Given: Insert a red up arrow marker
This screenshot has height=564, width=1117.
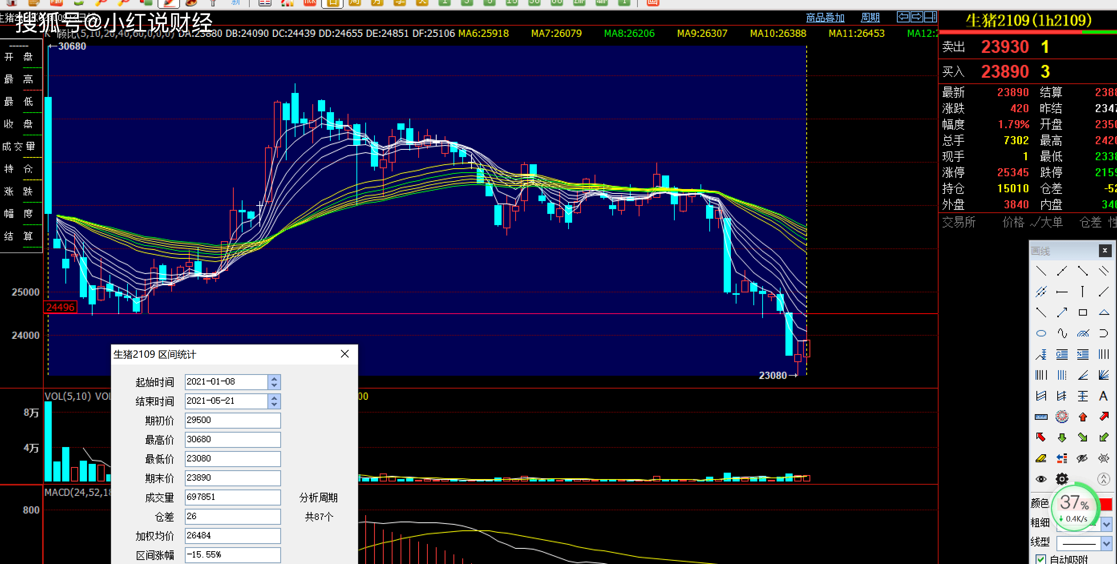Looking at the screenshot, I should coord(1083,417).
